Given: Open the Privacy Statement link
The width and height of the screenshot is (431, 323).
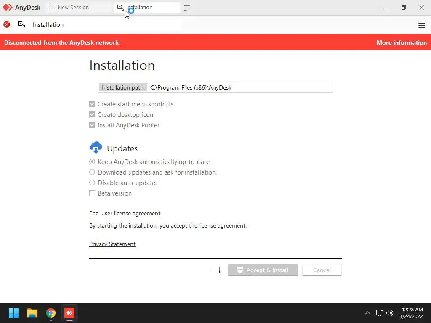Looking at the screenshot, I should click(112, 244).
